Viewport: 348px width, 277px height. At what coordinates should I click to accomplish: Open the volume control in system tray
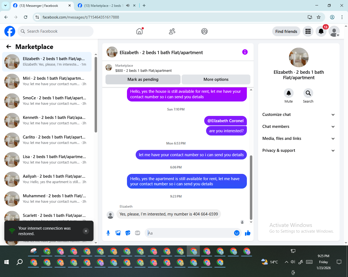[x=293, y=262]
